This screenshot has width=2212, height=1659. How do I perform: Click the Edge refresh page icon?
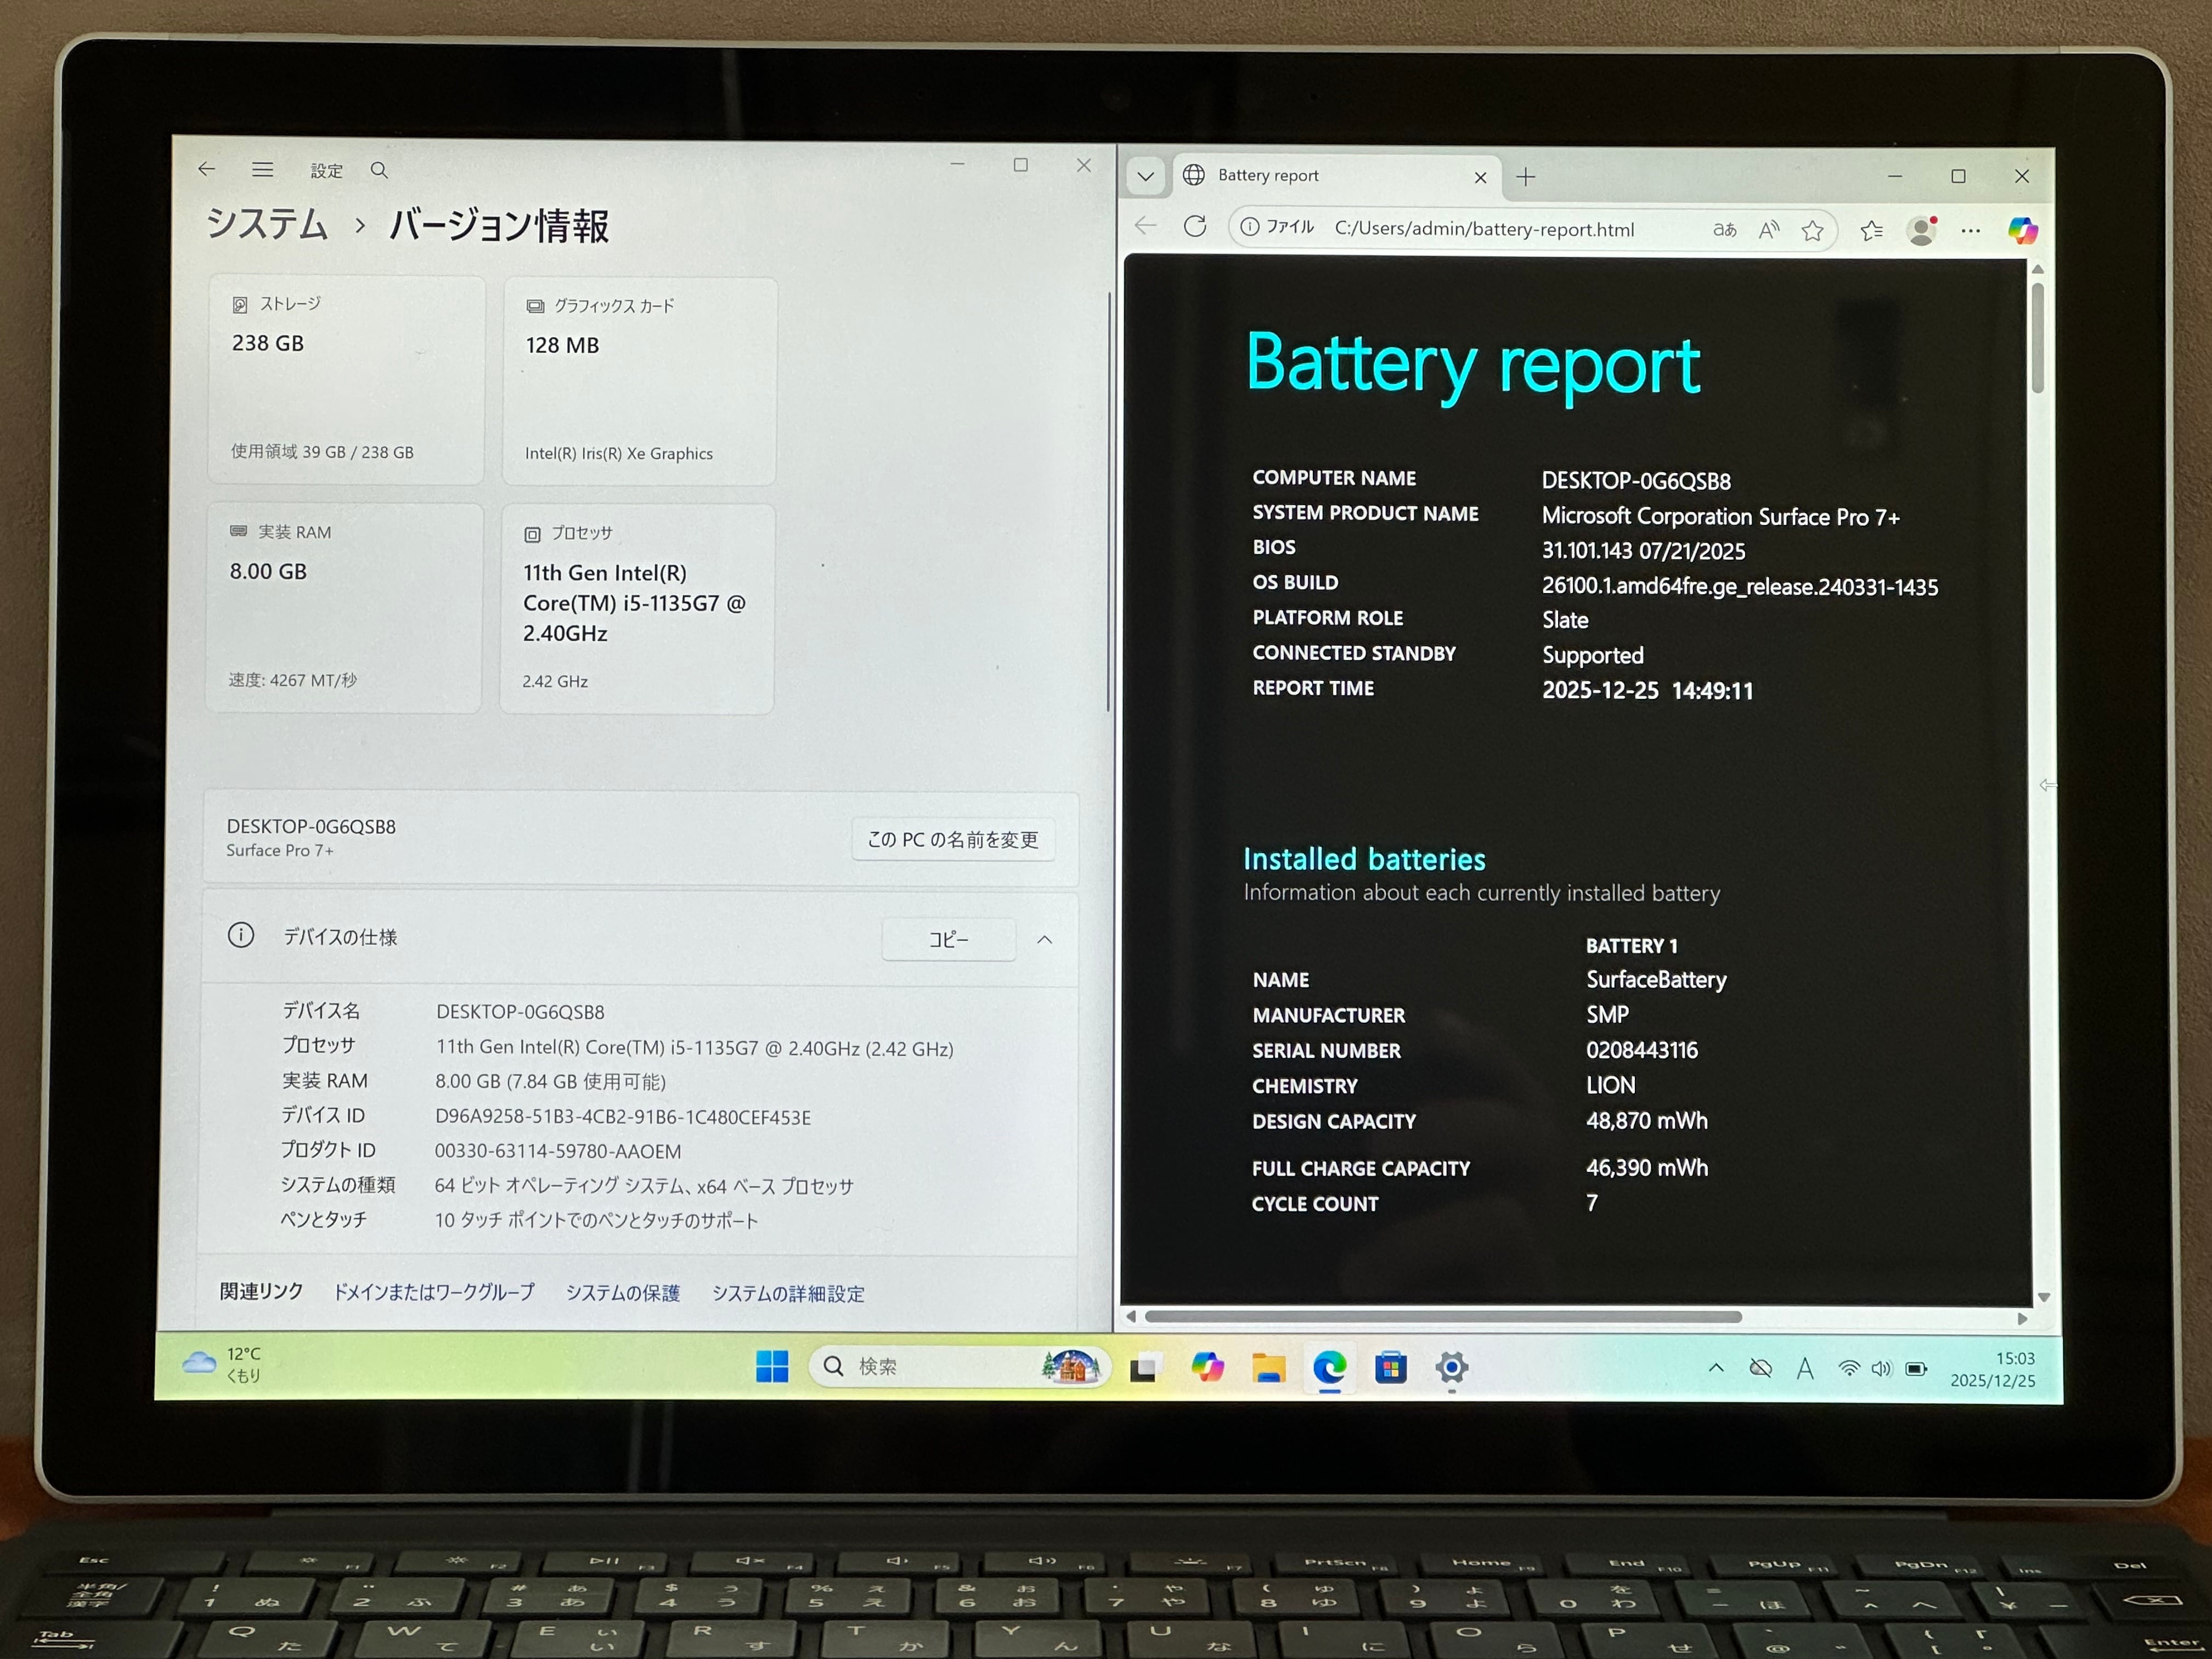click(x=1195, y=227)
